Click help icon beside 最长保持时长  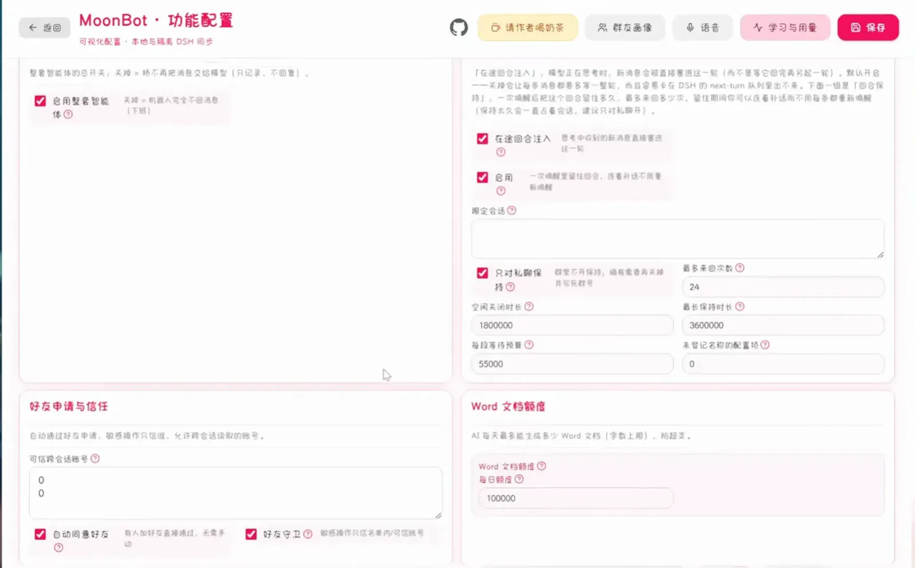(x=740, y=306)
